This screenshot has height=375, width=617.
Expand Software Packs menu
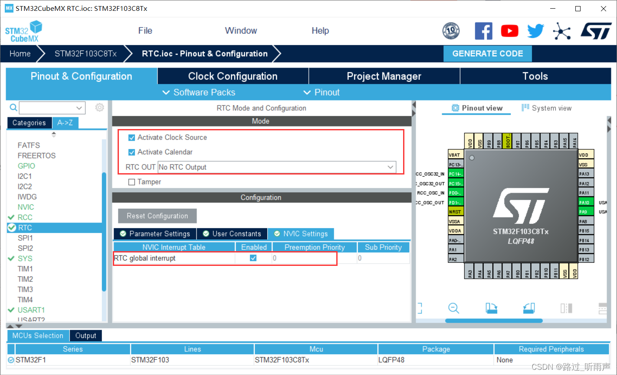click(199, 92)
